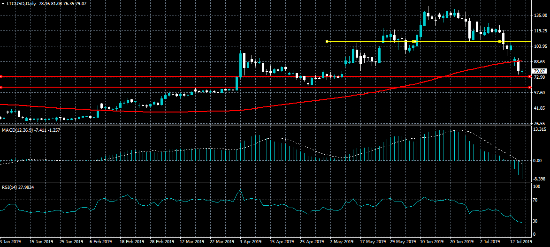Click the MACD scale value -8.398
Screen dimensions: 550x247
(539, 179)
